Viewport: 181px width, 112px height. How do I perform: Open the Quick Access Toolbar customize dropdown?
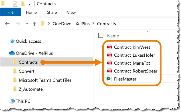(x=30, y=4)
